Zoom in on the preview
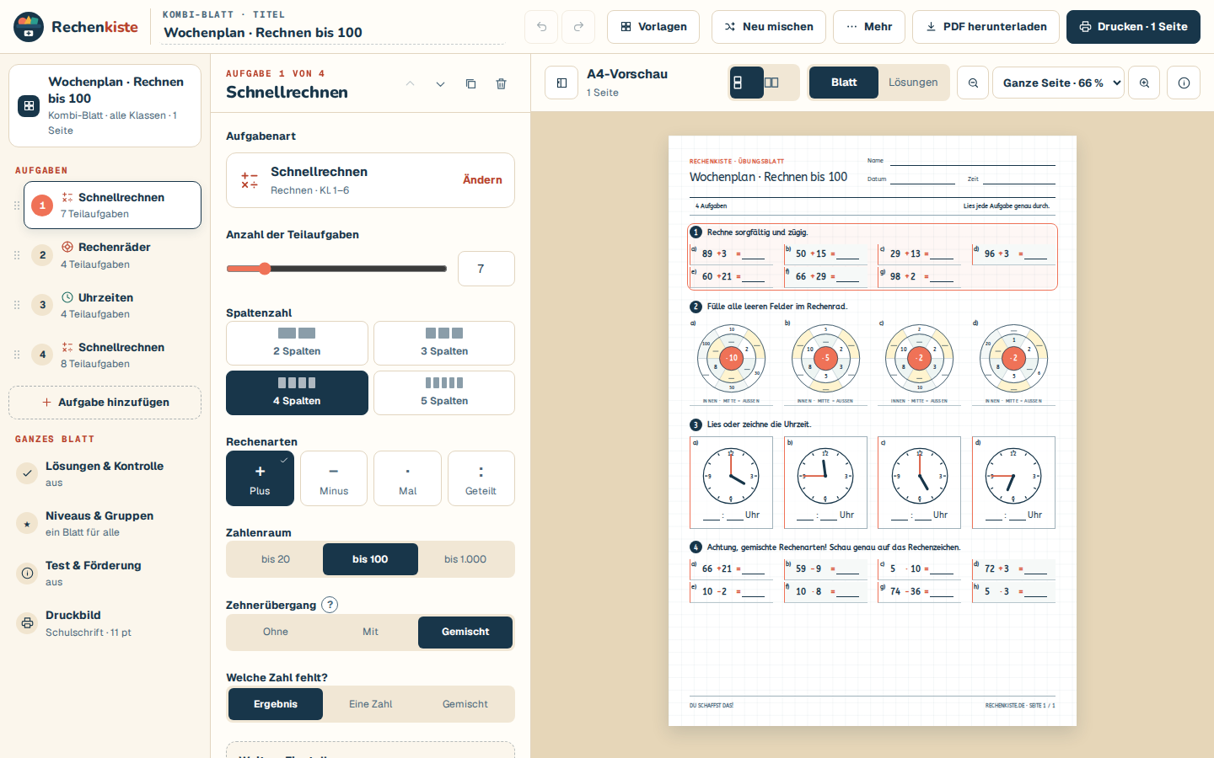The height and width of the screenshot is (758, 1214). [1144, 83]
